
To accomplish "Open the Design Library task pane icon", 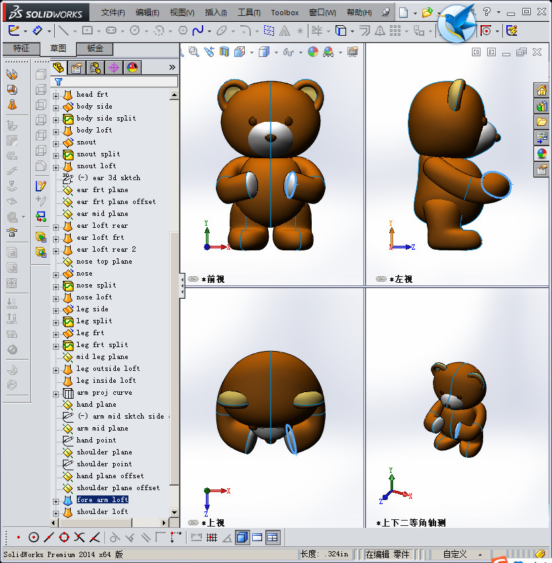I will (x=541, y=106).
